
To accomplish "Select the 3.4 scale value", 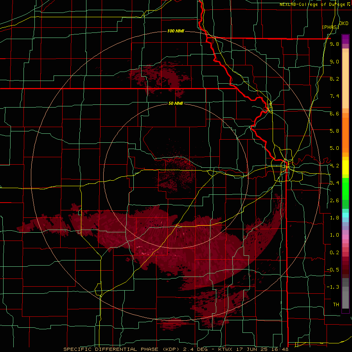I will point(334,183).
